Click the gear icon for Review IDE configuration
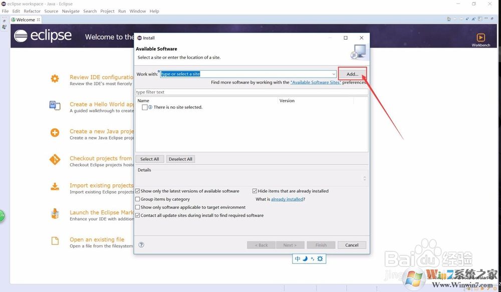Image resolution: width=501 pixels, height=292 pixels. pyautogui.click(x=55, y=78)
